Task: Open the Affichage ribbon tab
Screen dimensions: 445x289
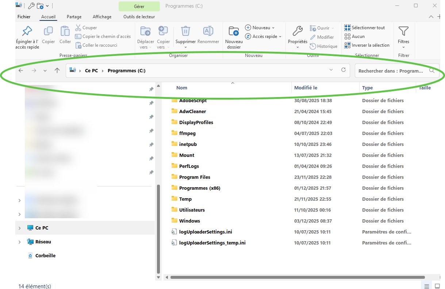Action: 102,17
